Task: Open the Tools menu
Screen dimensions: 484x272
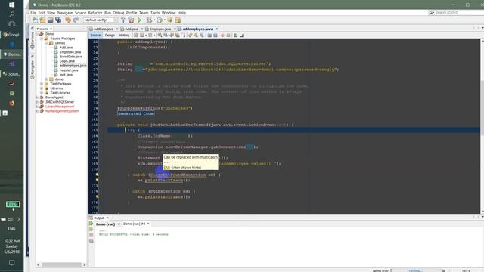Action: (x=155, y=13)
